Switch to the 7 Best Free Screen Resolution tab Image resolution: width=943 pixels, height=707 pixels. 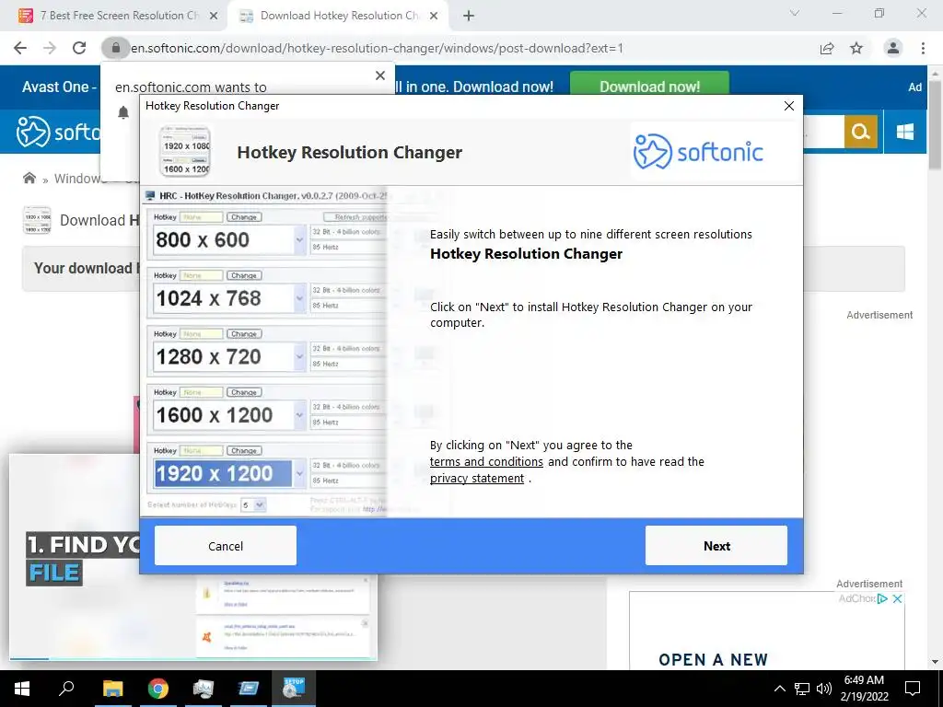tap(119, 16)
